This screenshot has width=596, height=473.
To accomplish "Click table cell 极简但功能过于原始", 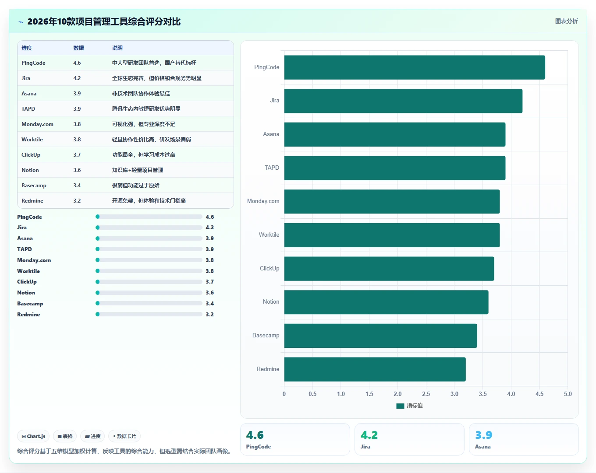I will pos(135,186).
